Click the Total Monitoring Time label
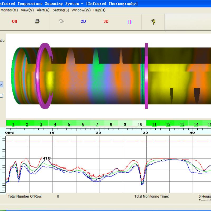This screenshot has width=211, height=211. 151,196
